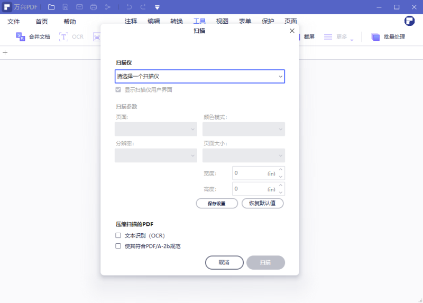Image resolution: width=423 pixels, height=303 pixels.
Task: Close the 扫描 dialog
Action: (x=292, y=31)
